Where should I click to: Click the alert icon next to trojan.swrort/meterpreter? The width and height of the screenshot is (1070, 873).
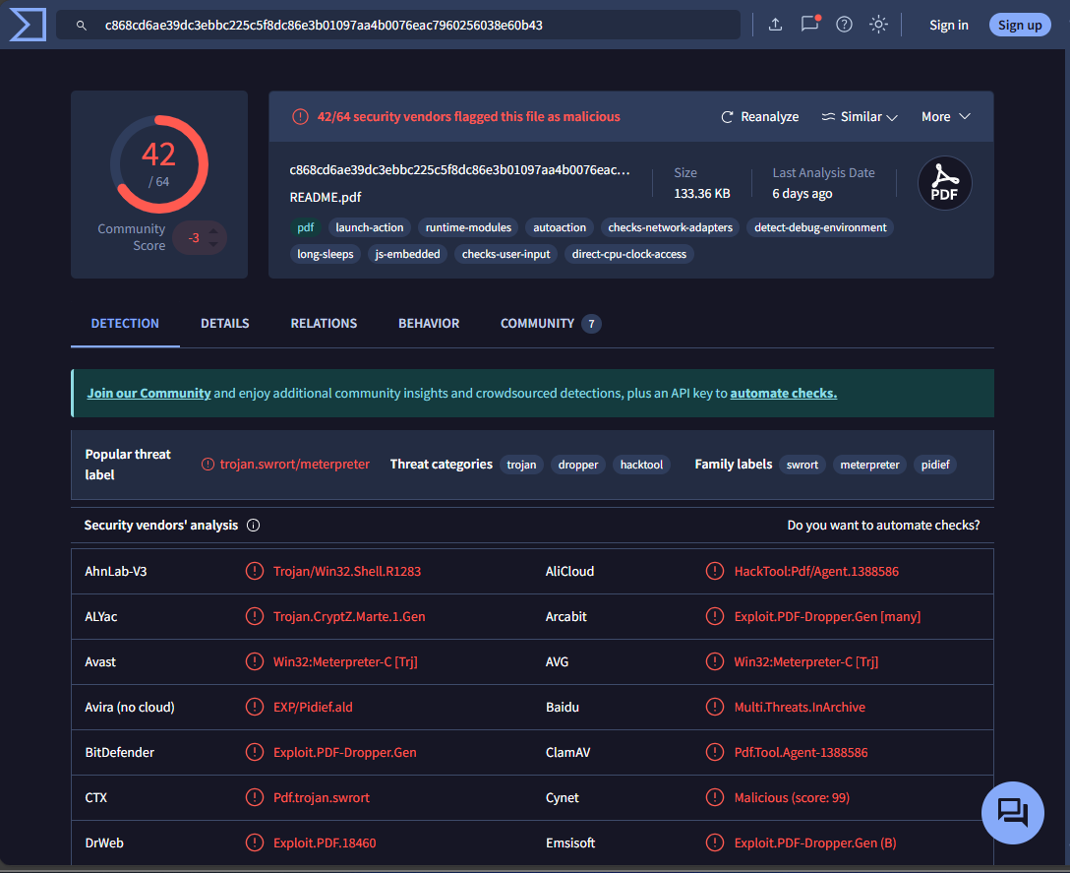(x=208, y=465)
